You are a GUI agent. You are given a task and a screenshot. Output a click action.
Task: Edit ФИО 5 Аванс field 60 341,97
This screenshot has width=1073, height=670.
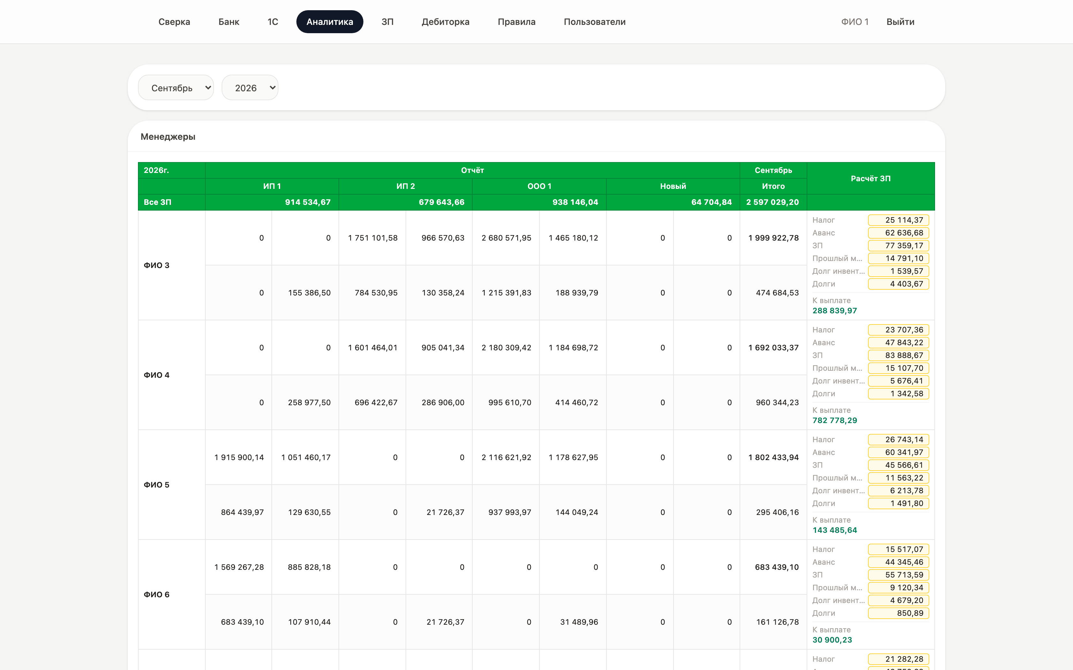tap(898, 452)
